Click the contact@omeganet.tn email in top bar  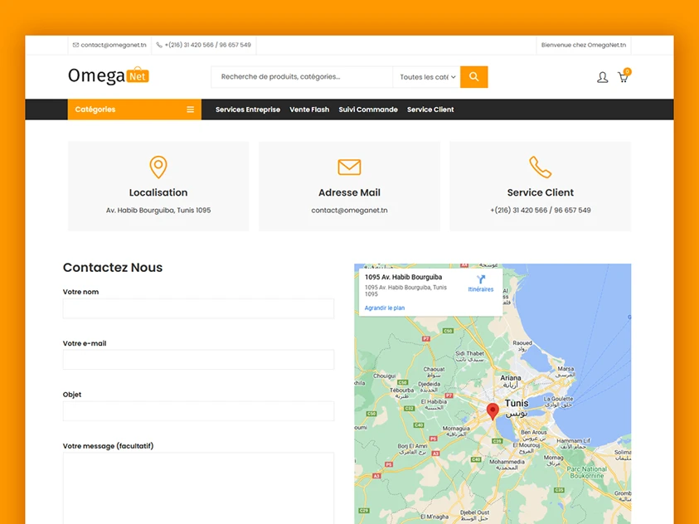point(114,45)
